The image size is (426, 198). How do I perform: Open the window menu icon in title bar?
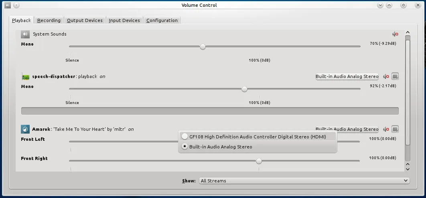click(x=8, y=5)
